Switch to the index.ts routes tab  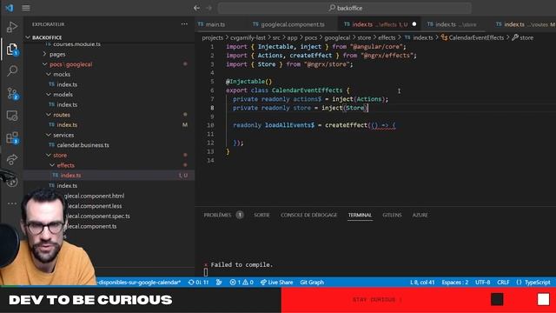pos(525,24)
